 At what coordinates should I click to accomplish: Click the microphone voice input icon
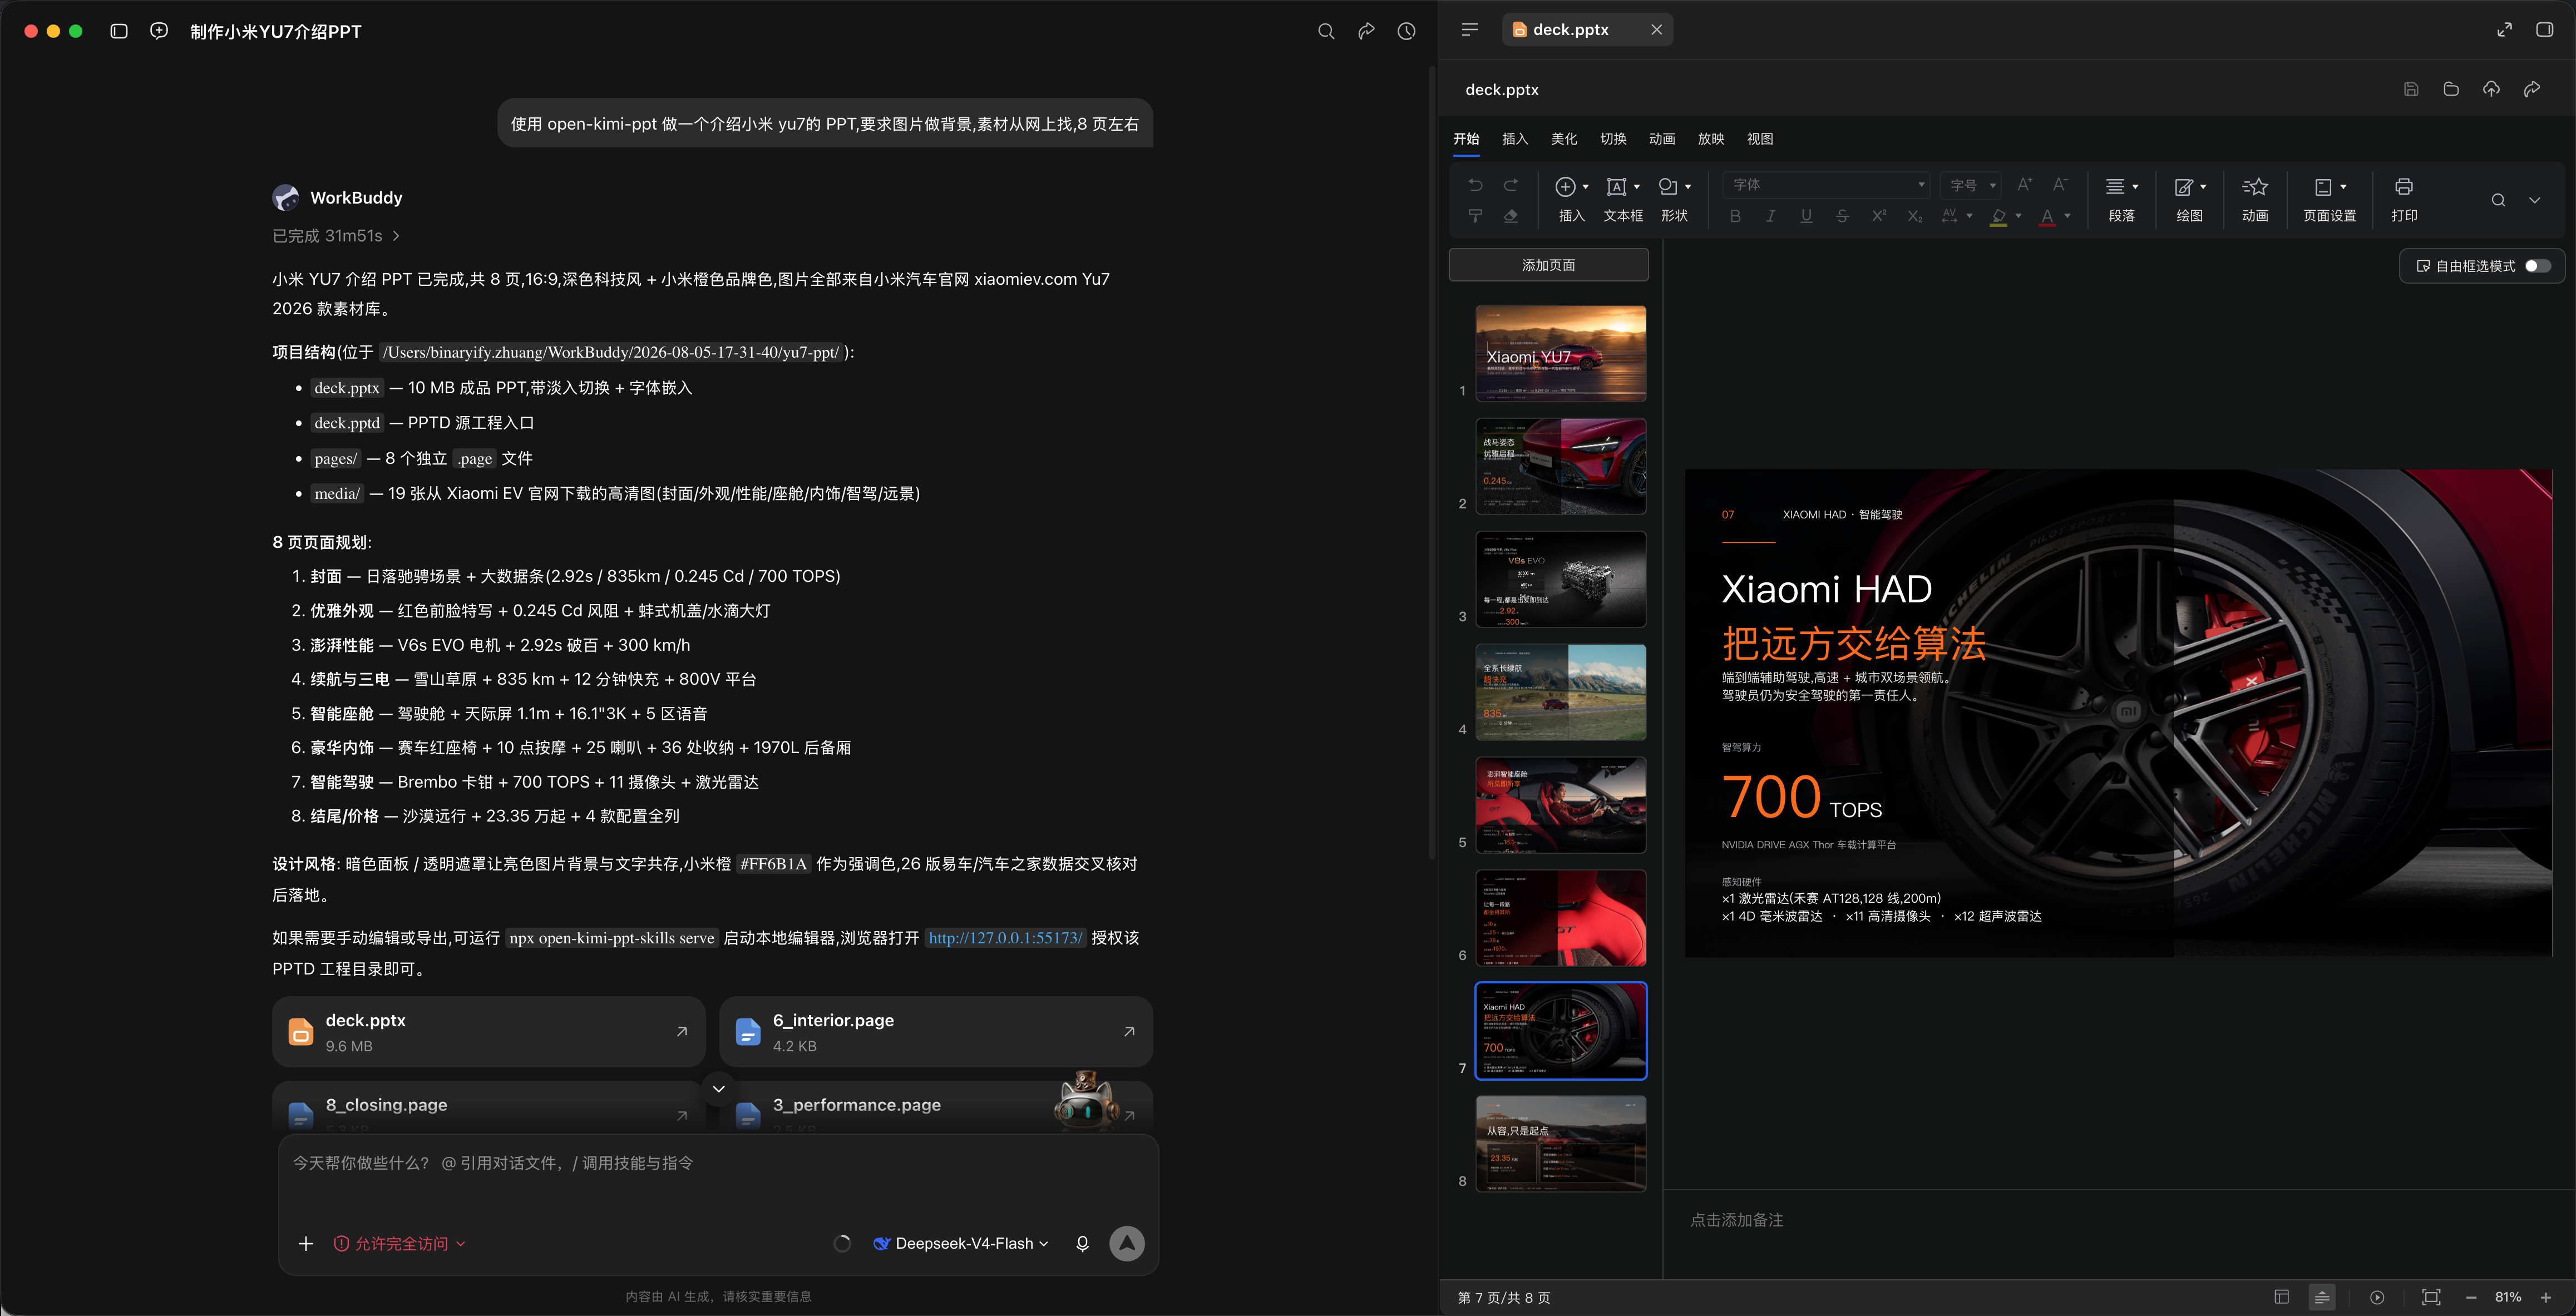(x=1082, y=1243)
